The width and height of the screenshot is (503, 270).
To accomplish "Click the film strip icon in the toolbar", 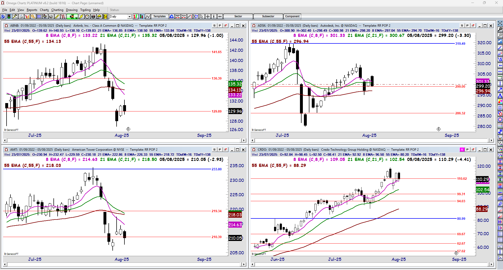I will pos(105,16).
